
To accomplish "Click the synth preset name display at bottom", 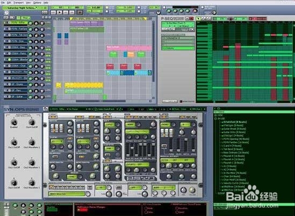I will point(67,194).
